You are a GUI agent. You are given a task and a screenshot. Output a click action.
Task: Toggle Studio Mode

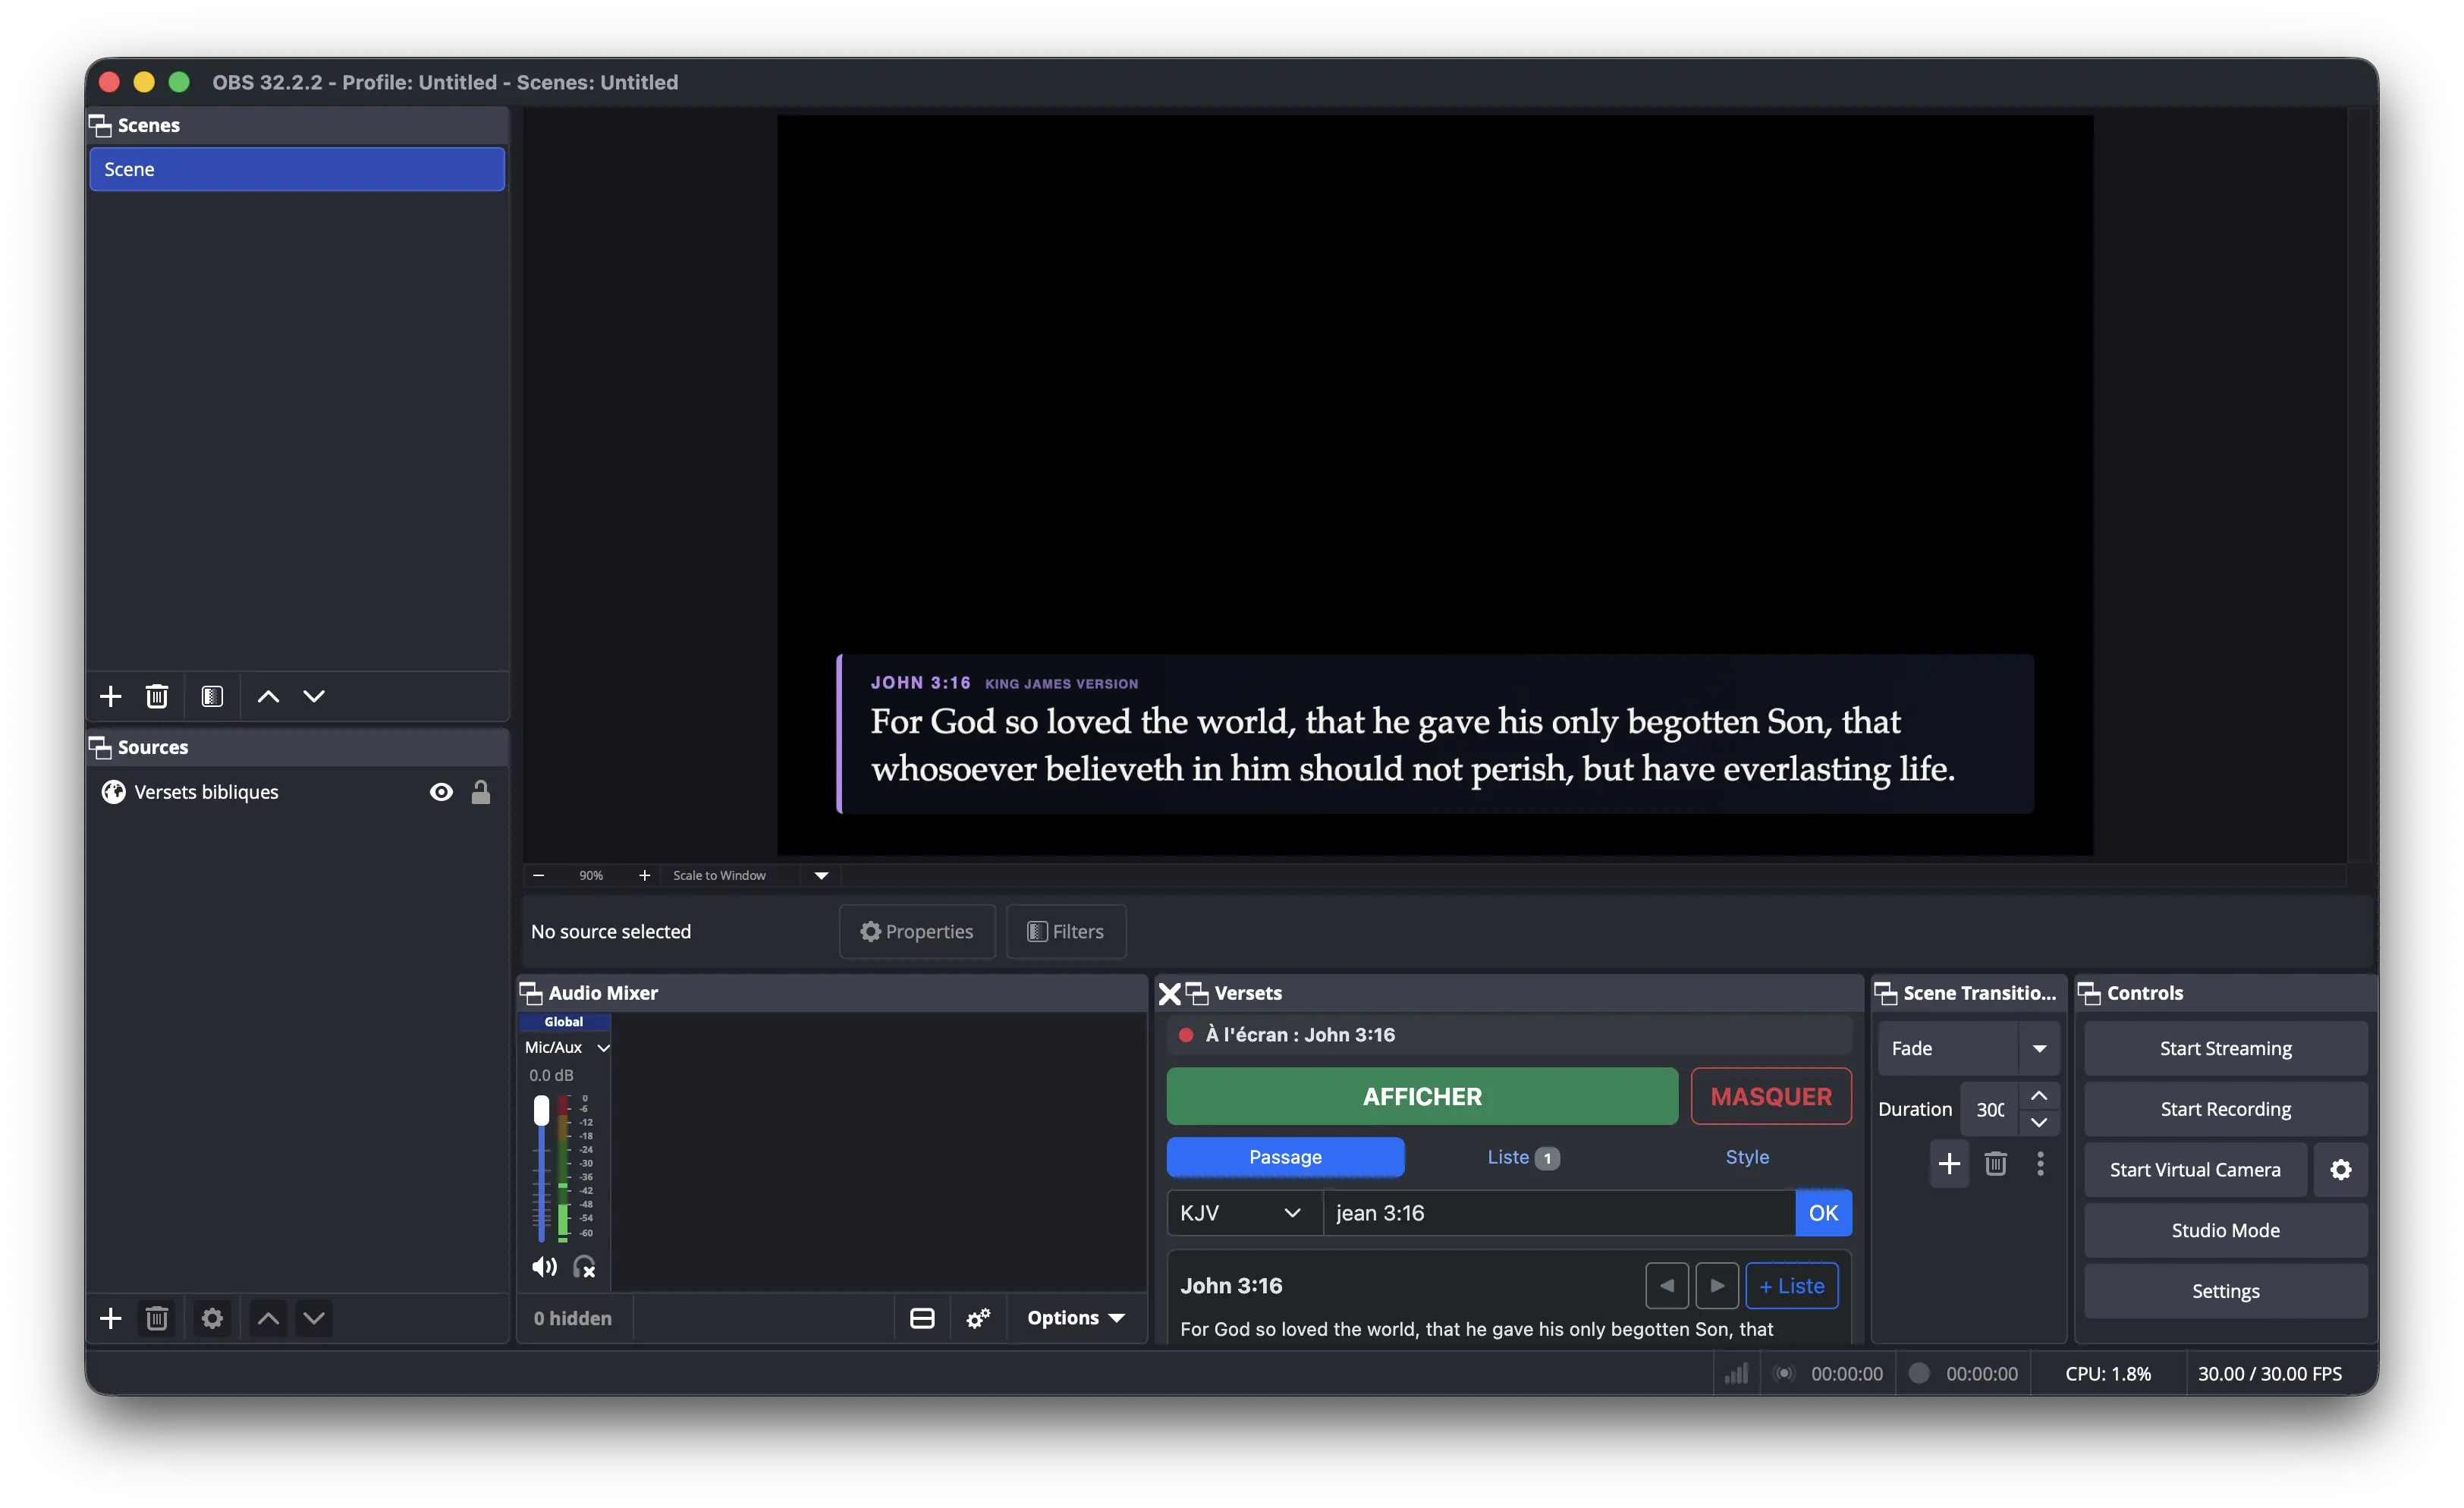2225,1230
